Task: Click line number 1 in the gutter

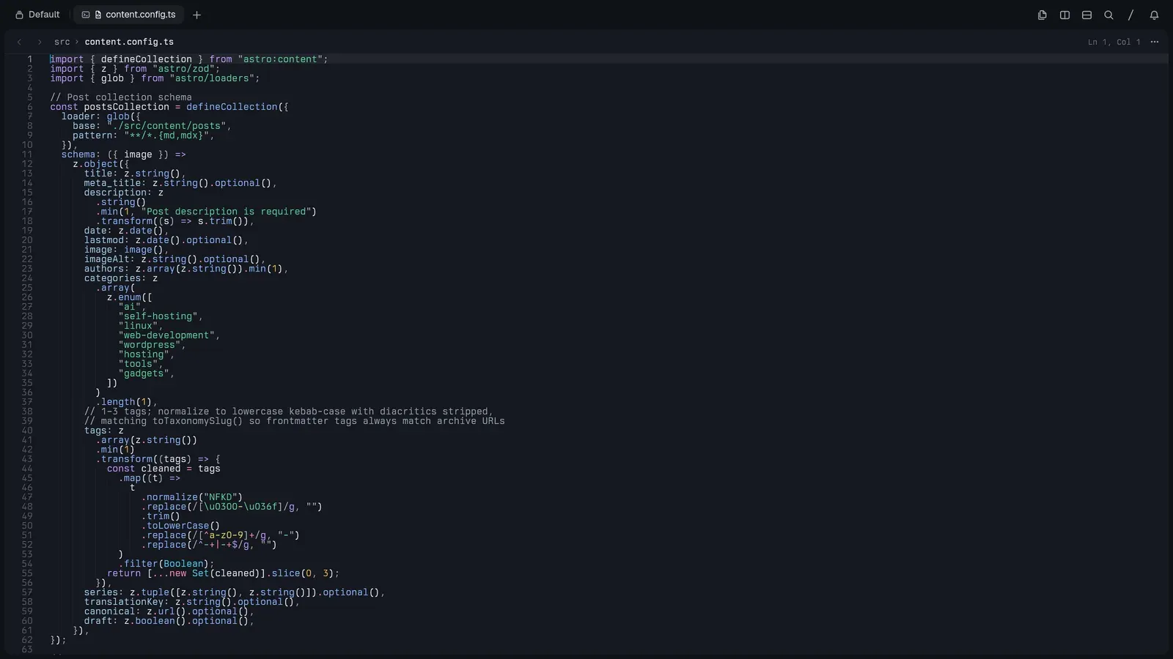Action: click(x=30, y=59)
